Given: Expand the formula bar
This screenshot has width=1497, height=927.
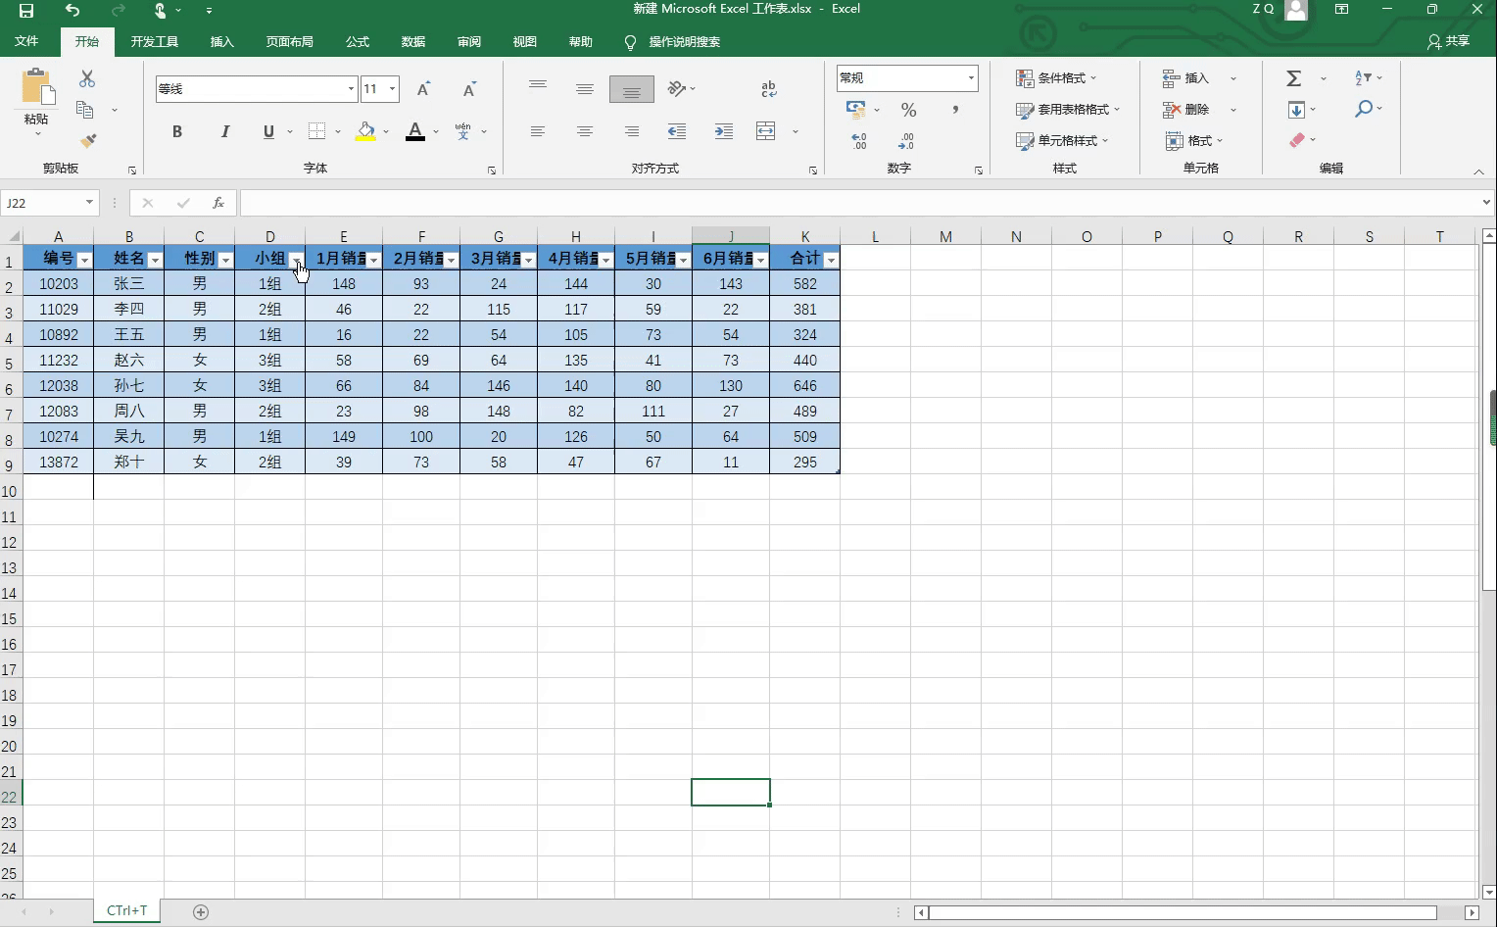Looking at the screenshot, I should coord(1486,203).
